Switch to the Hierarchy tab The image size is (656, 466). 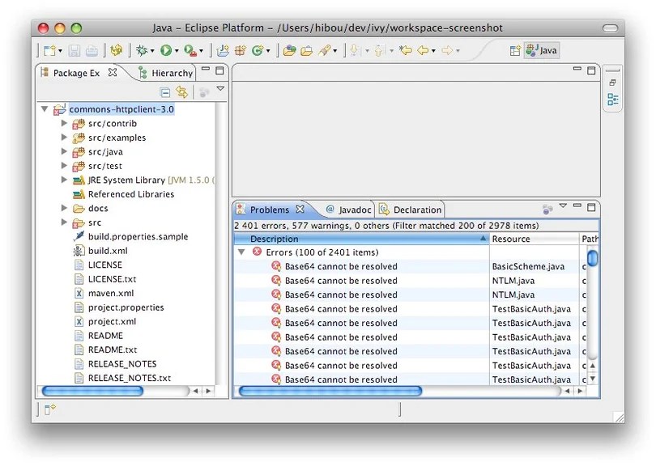click(166, 73)
